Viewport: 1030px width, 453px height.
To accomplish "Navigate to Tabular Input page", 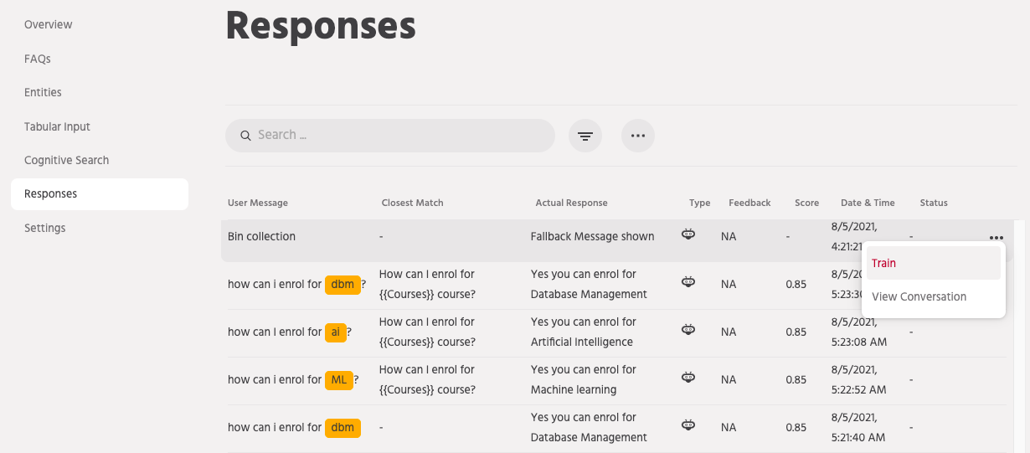I will click(x=57, y=126).
